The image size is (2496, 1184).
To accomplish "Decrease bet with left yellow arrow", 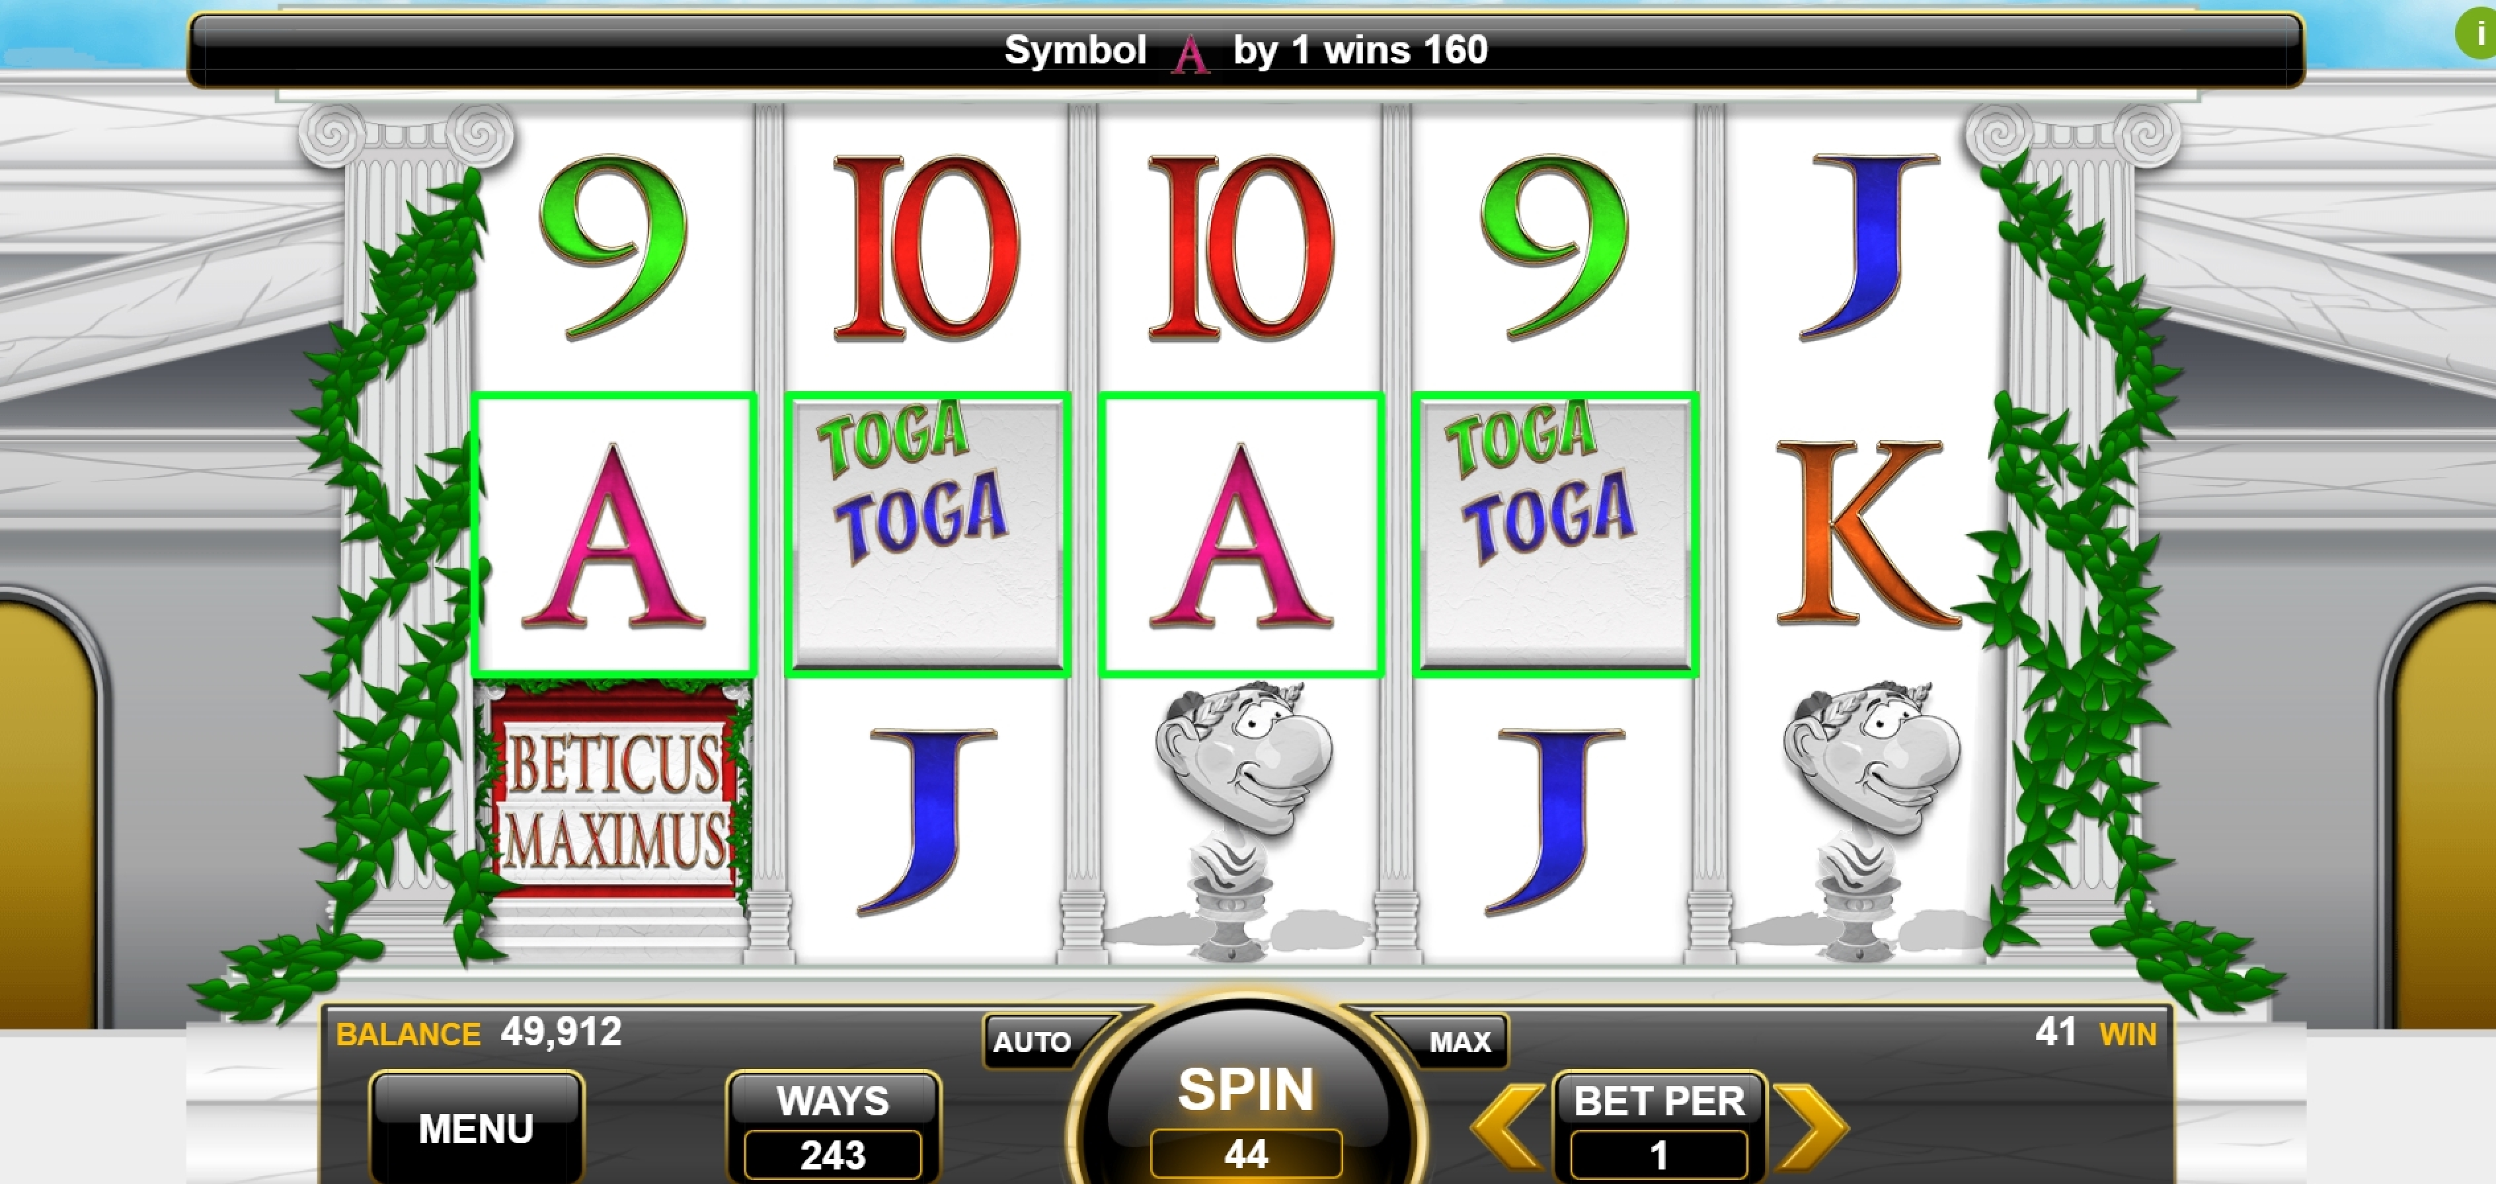I will 1508,1127.
